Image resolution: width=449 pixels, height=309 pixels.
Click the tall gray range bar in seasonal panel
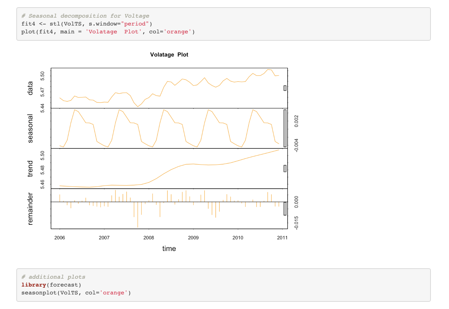285,128
